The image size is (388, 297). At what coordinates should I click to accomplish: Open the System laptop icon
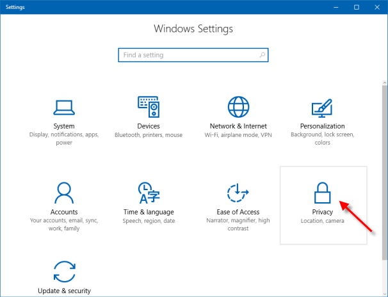point(64,108)
